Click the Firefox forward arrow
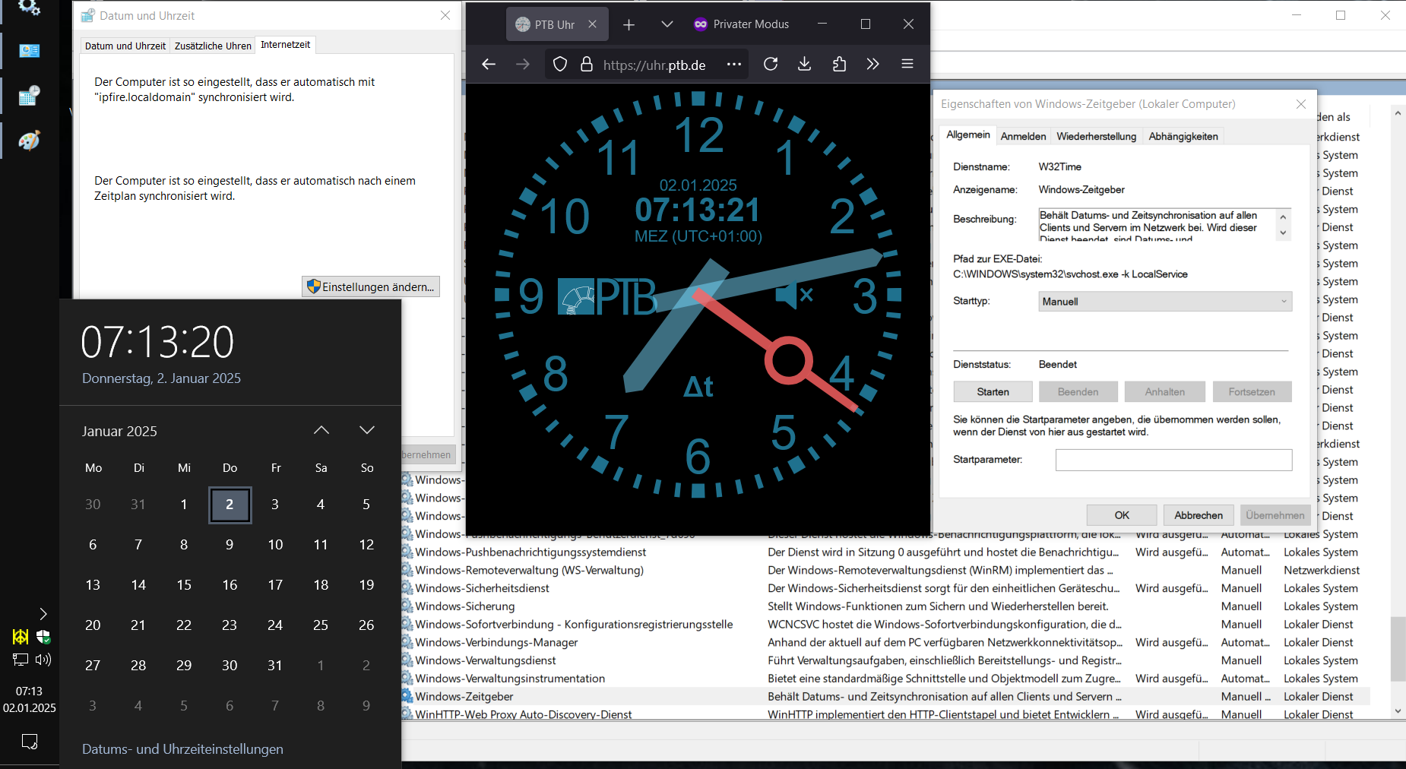The height and width of the screenshot is (769, 1406). (x=523, y=65)
